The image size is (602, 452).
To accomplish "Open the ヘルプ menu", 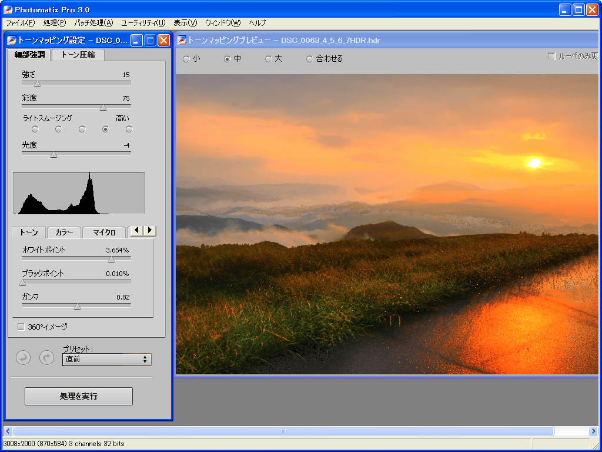I will click(x=257, y=23).
